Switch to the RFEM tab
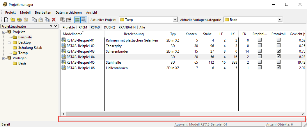The image size is (307, 127). (x=83, y=27)
